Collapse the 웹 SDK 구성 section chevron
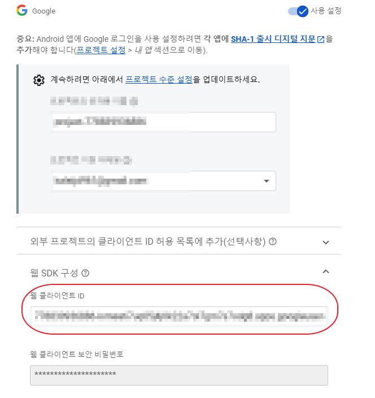This screenshot has height=398, width=375. pyautogui.click(x=326, y=271)
